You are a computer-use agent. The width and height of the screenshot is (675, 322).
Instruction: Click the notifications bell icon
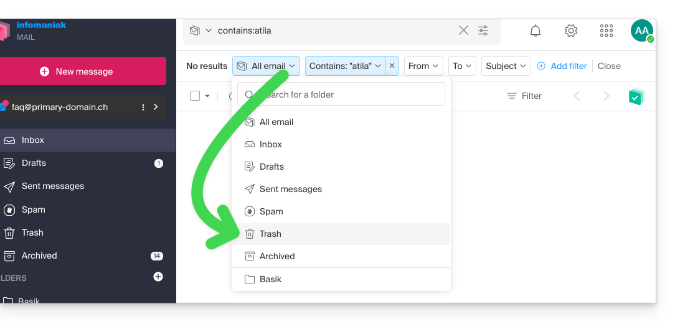click(536, 30)
